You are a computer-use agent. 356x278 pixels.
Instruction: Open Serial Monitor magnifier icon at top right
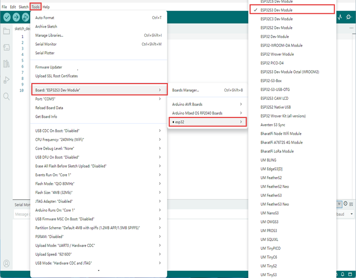click(349, 17)
